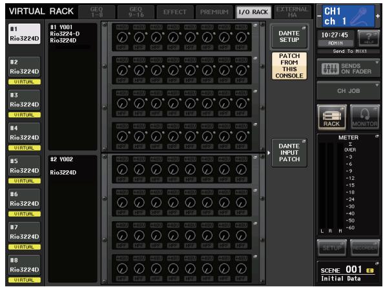Select rack #3 Rio3224D
Viewport: 383px width, 287px height.
pos(24,100)
